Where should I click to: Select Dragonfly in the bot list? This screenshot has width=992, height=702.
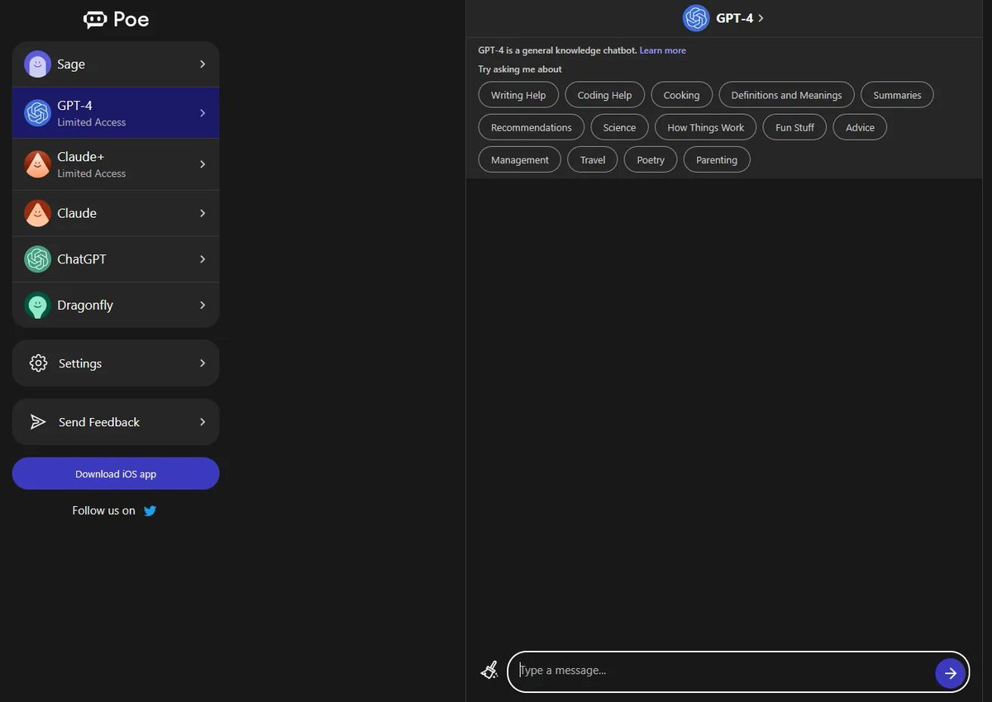[x=116, y=306]
